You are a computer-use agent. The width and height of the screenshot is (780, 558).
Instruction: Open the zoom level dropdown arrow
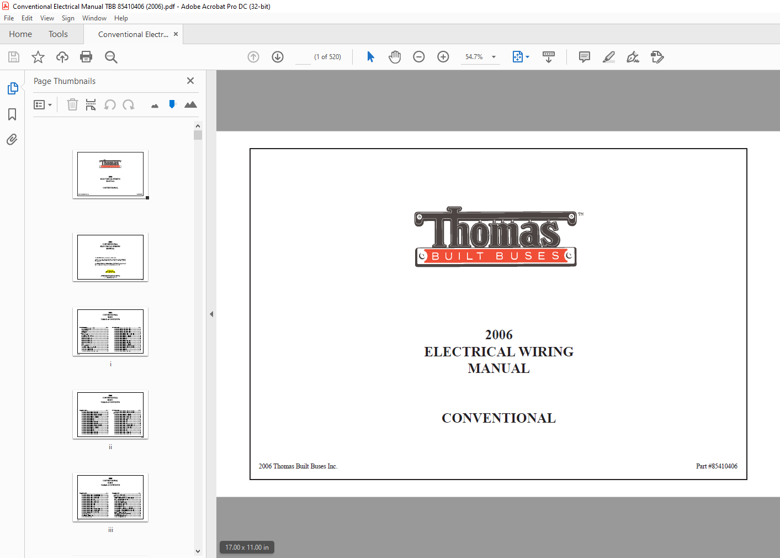coord(494,57)
